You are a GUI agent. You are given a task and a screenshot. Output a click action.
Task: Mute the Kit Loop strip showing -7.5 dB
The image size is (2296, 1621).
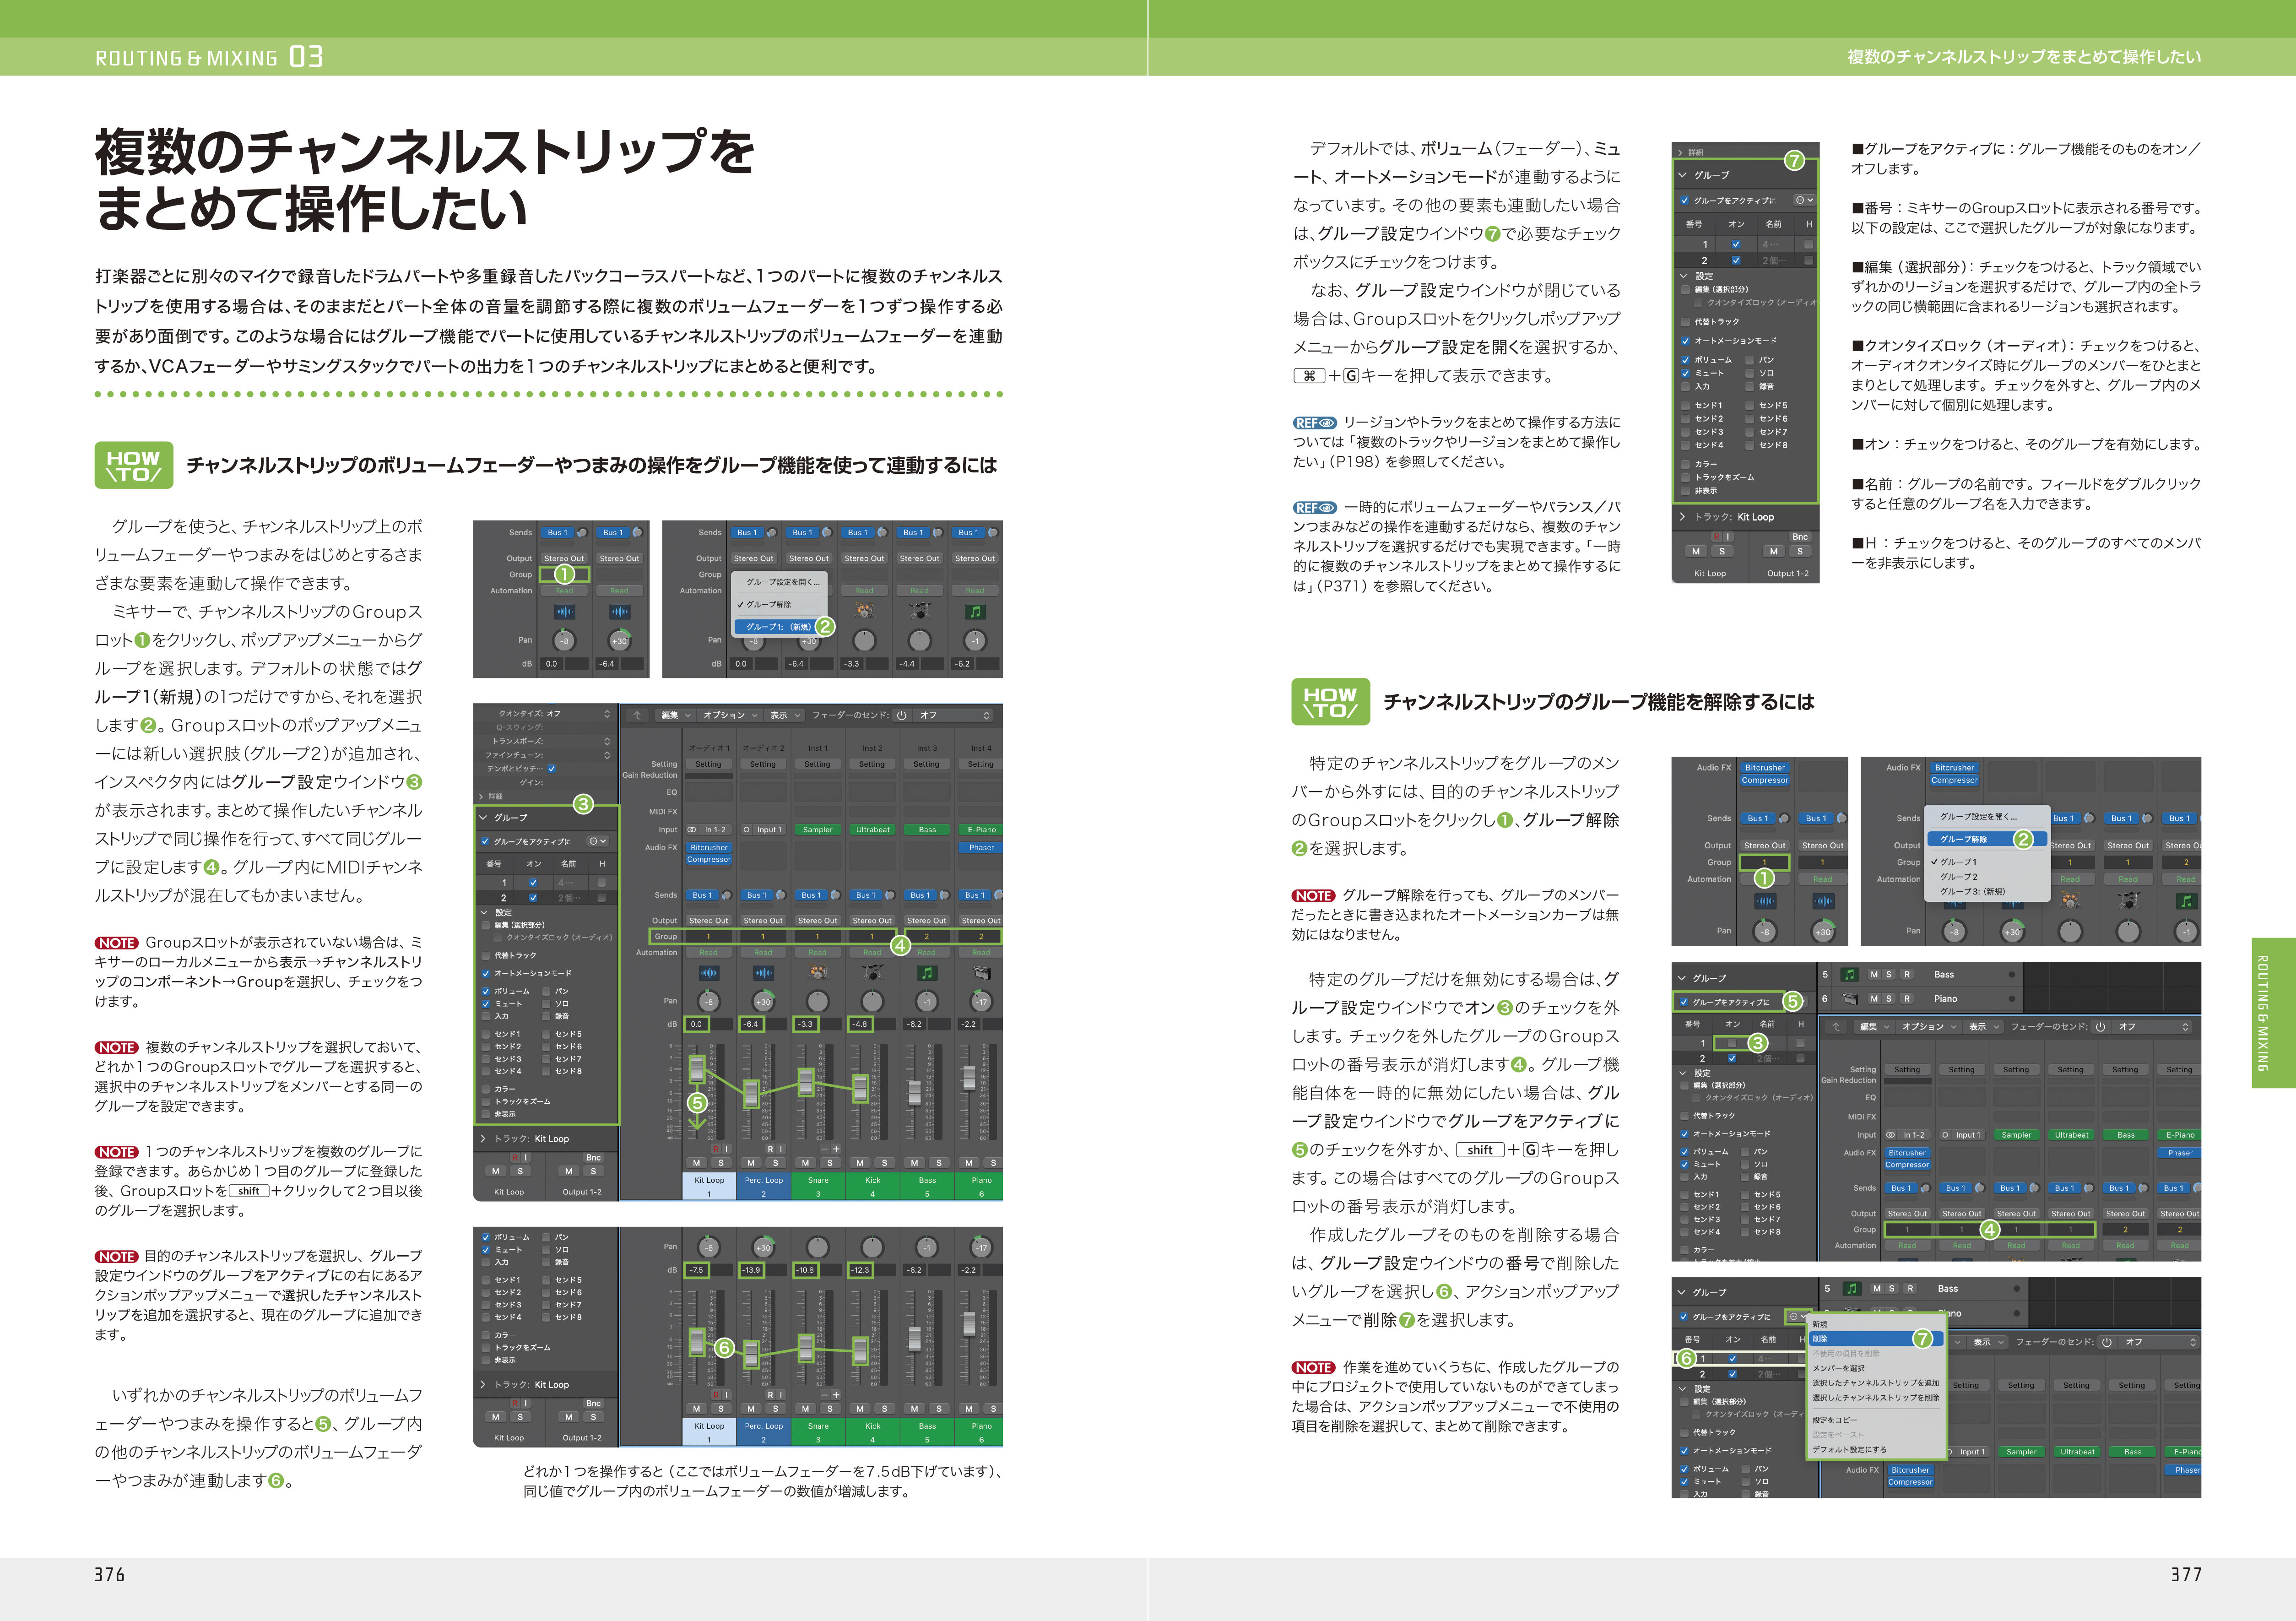point(697,1408)
